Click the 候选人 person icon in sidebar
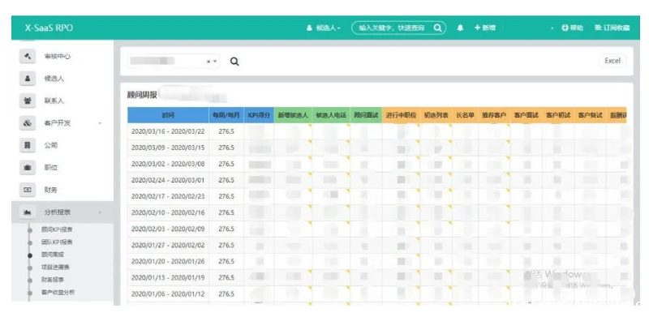649x317 pixels. 28,79
